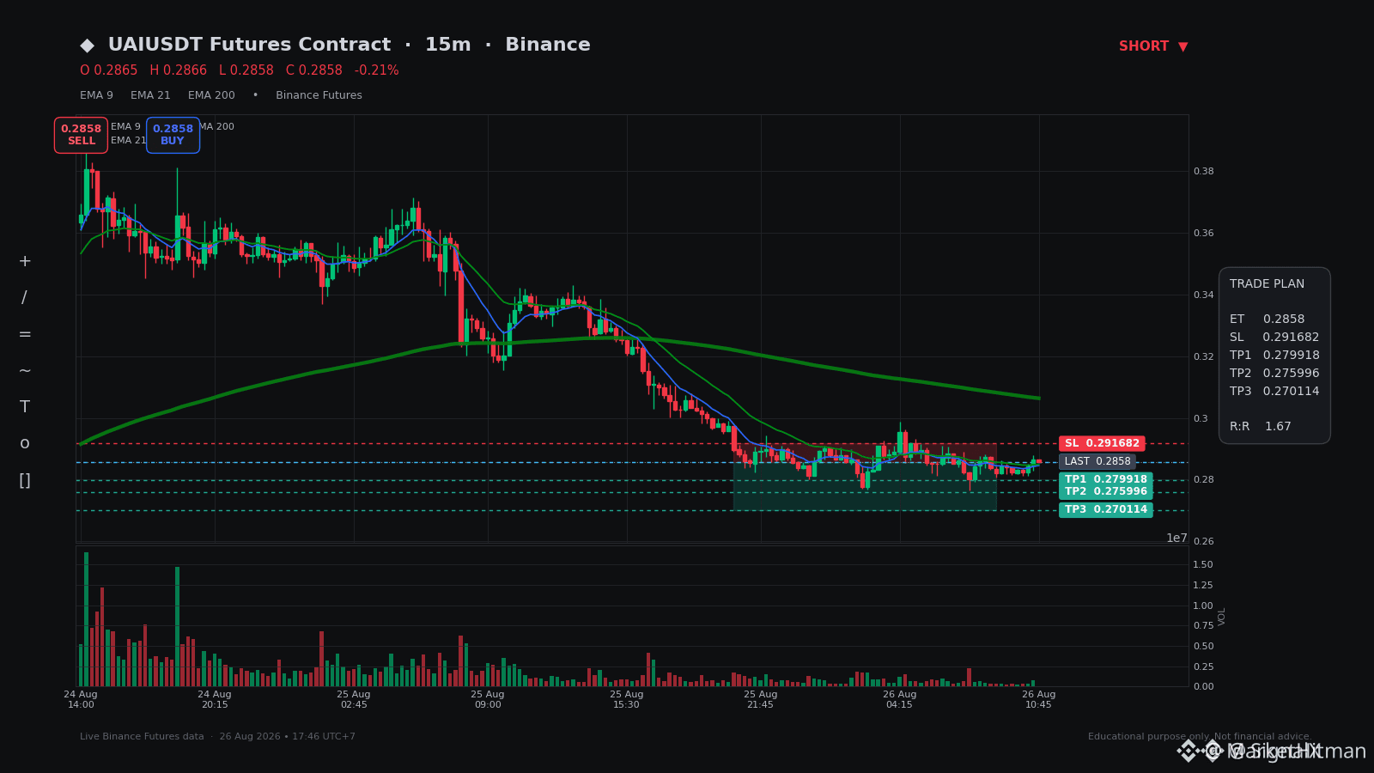Select the crosshair plus tool in sidebar

pos(25,261)
